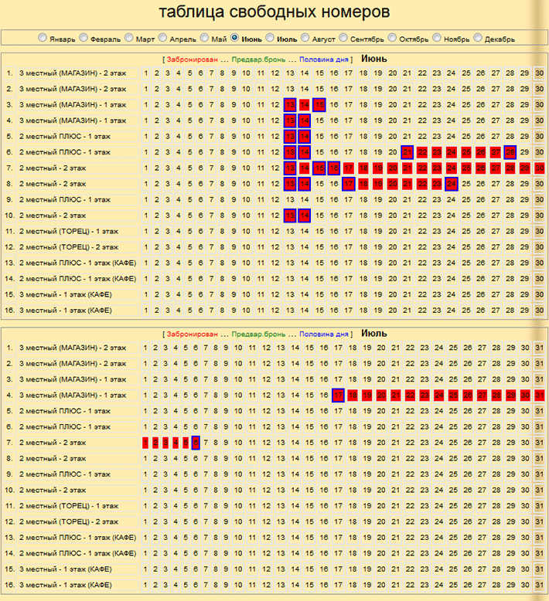Click the selected Июнь radio button
Viewport: 549px width, 601px height.
point(235,38)
